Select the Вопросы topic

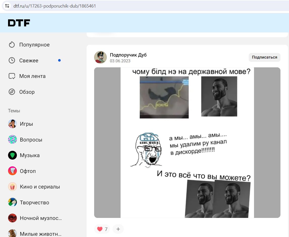pyautogui.click(x=31, y=140)
